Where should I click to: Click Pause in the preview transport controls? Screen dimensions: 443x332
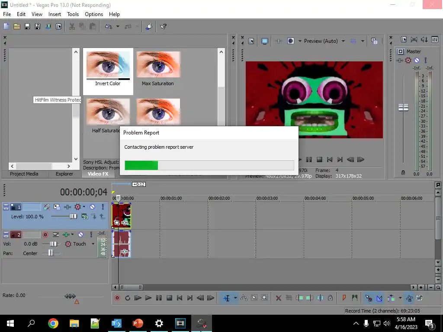click(309, 160)
